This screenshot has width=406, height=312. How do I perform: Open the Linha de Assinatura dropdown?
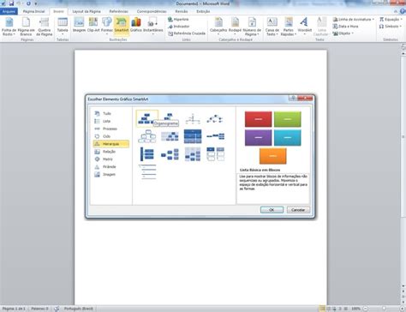(354, 19)
